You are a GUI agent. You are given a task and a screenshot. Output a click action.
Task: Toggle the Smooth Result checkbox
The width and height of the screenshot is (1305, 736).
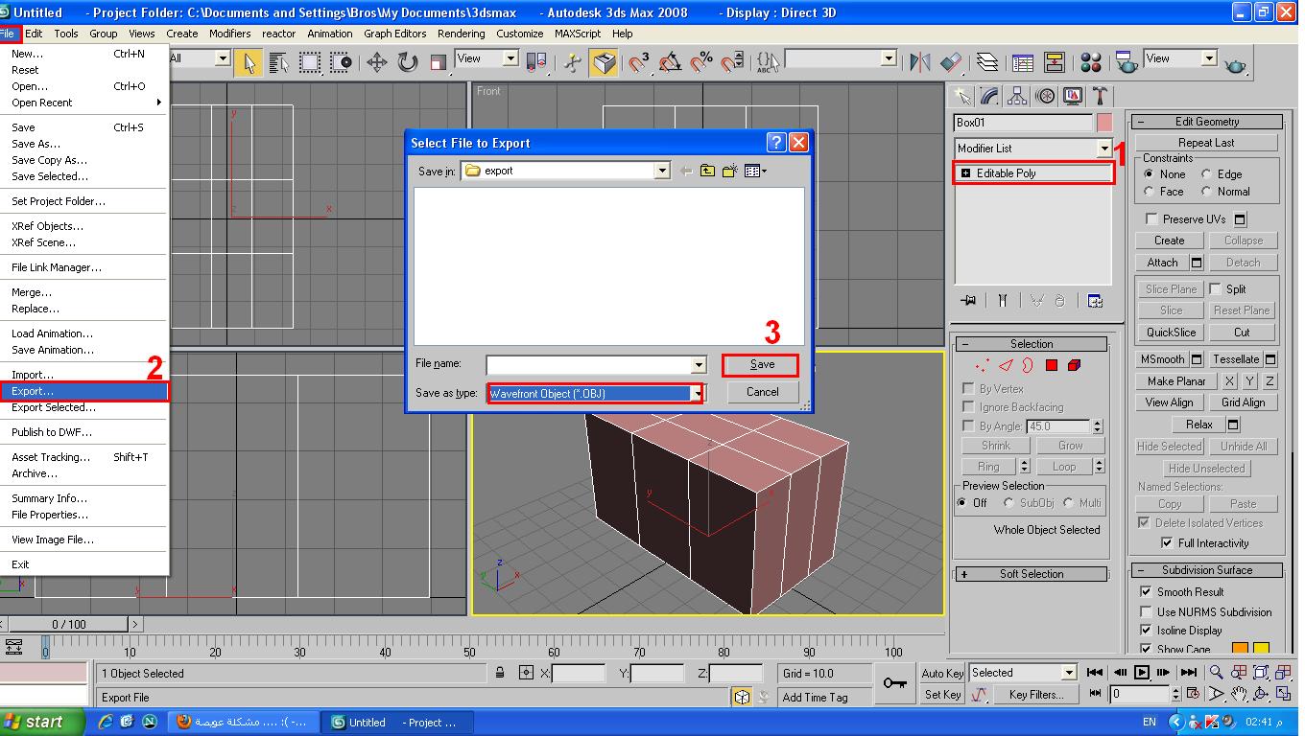pos(1146,592)
